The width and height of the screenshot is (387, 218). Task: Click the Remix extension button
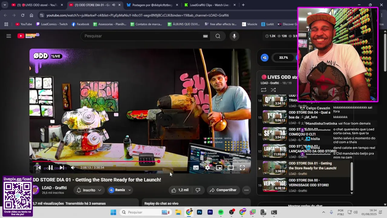[117, 190]
